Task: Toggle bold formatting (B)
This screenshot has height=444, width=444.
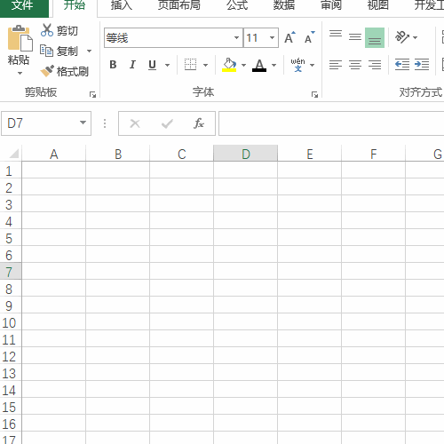Action: point(113,65)
